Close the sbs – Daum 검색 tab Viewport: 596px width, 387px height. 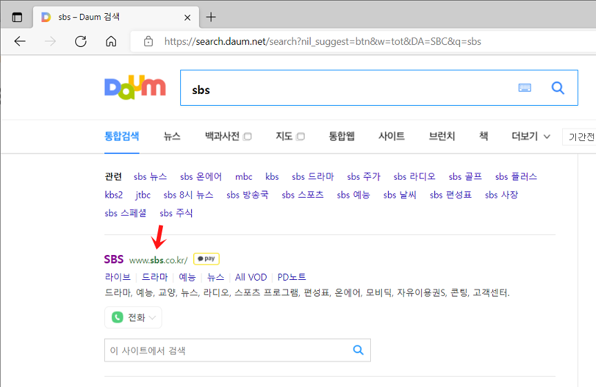(187, 17)
